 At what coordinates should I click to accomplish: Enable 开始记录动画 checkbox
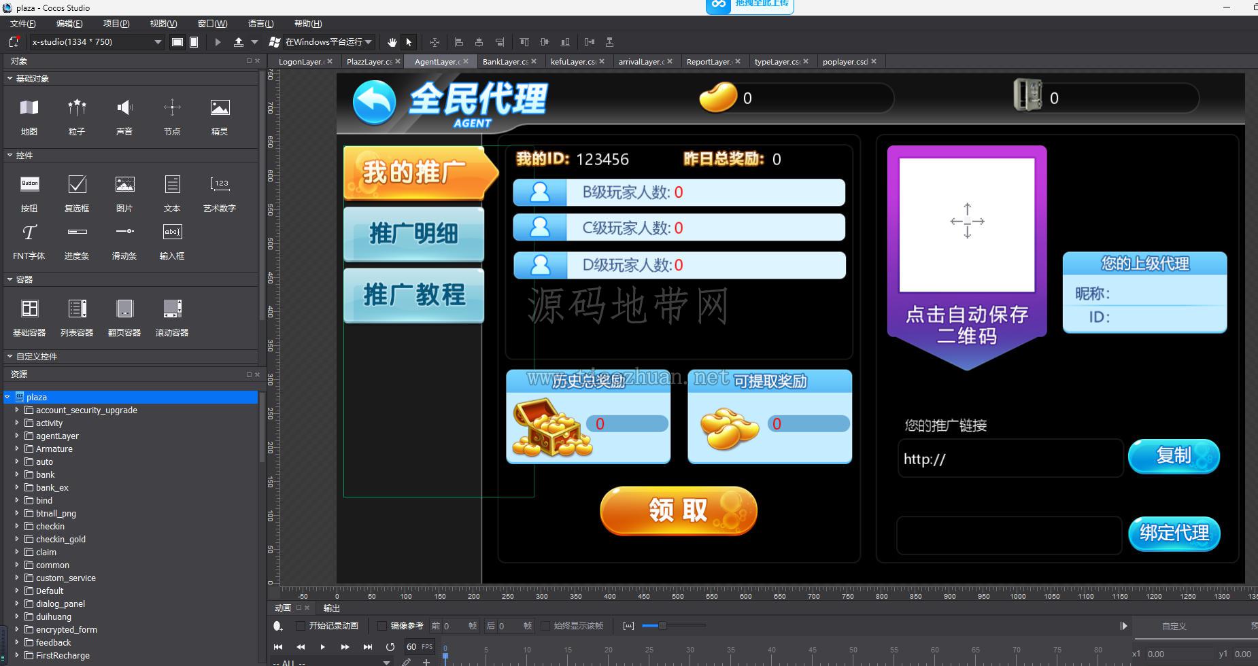click(300, 626)
